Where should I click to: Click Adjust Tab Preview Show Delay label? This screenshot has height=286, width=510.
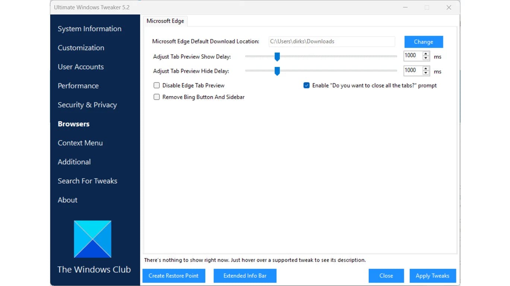[x=192, y=57]
